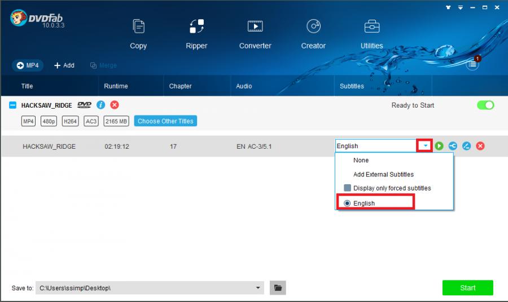Open the title bar dropdown menu icon
Viewport: 508px width, 302px height.
(x=461, y=7)
